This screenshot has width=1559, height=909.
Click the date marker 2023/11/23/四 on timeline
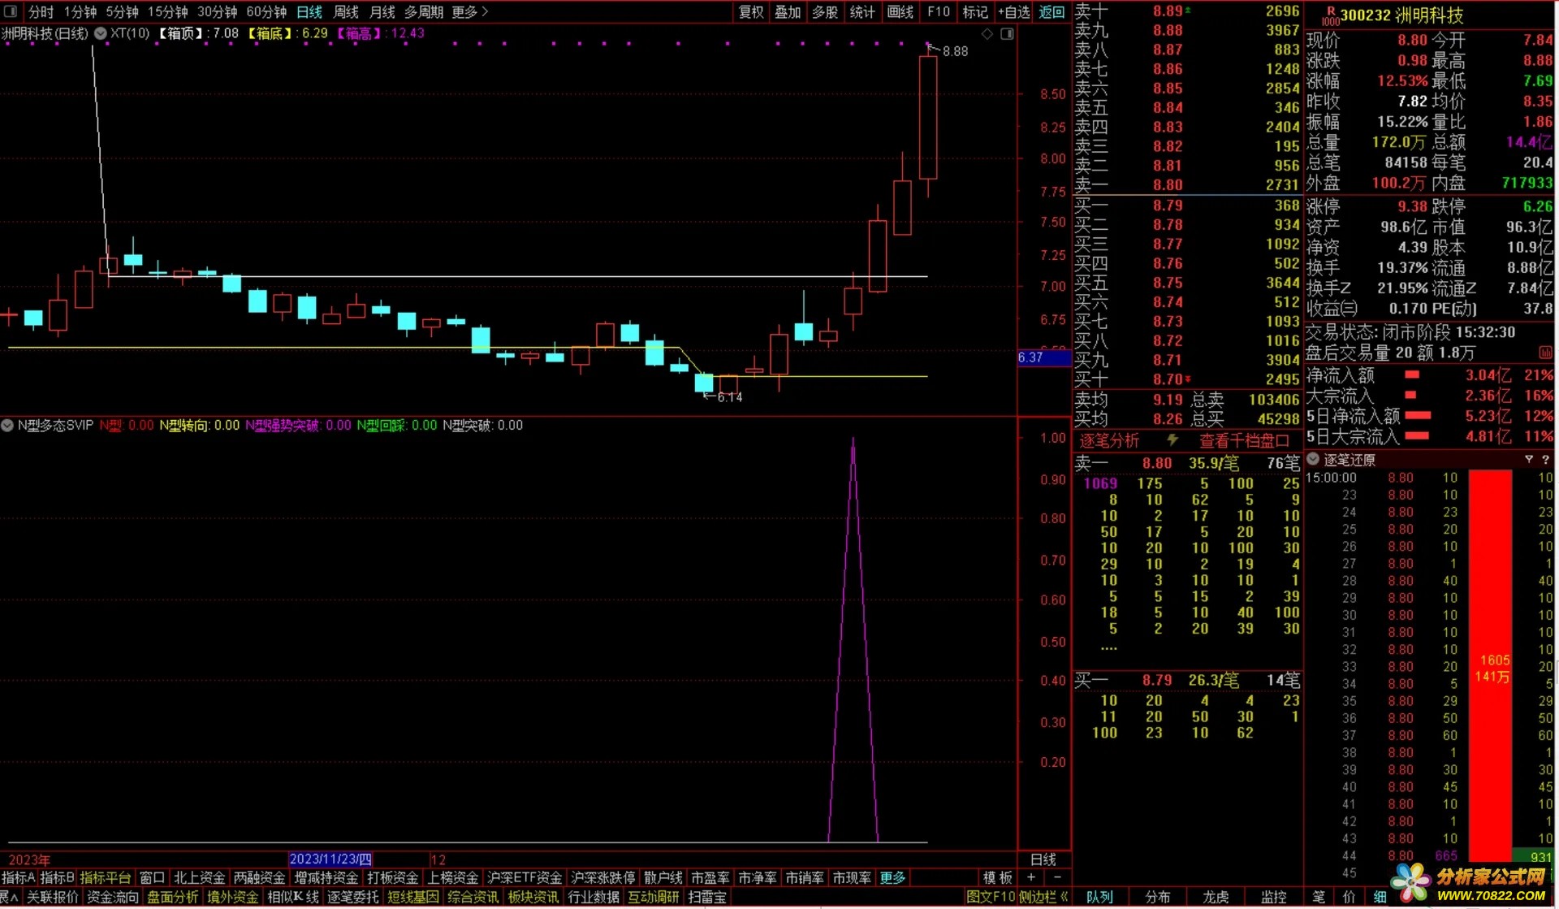(x=330, y=859)
